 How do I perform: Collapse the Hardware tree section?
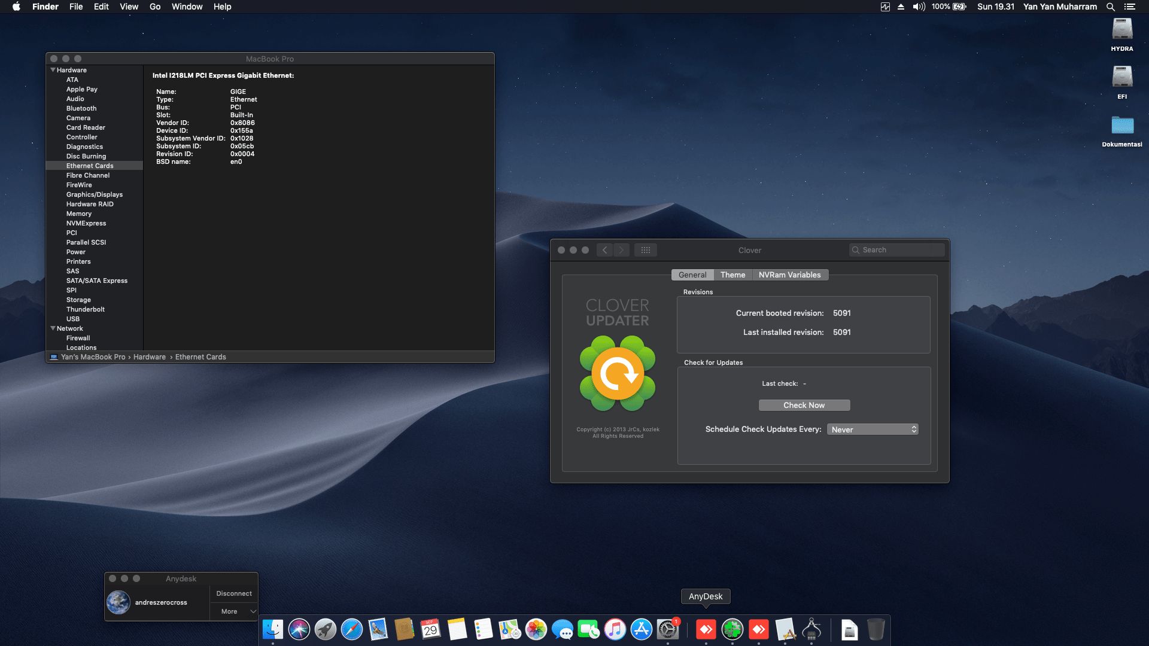pyautogui.click(x=53, y=70)
